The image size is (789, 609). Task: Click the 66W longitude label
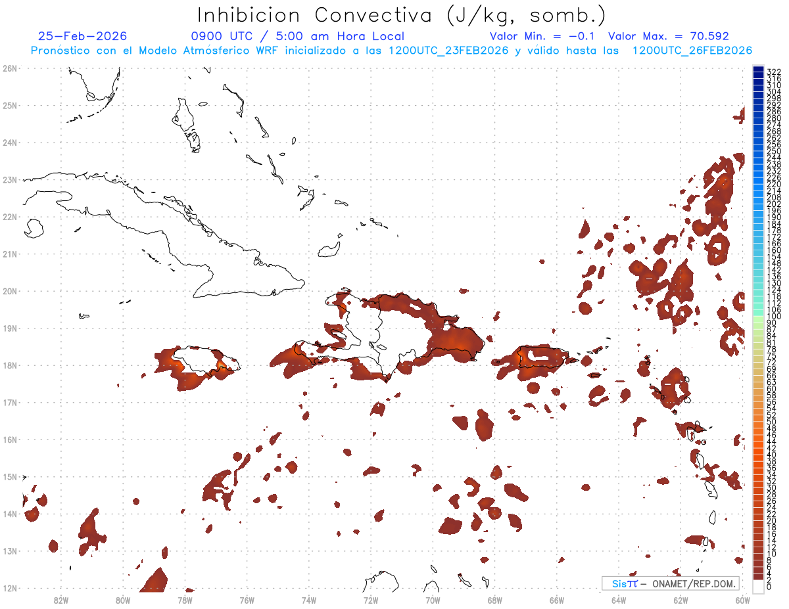(x=557, y=599)
